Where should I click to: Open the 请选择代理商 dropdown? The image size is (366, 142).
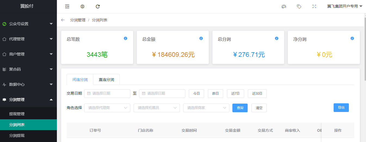click(x=107, y=108)
